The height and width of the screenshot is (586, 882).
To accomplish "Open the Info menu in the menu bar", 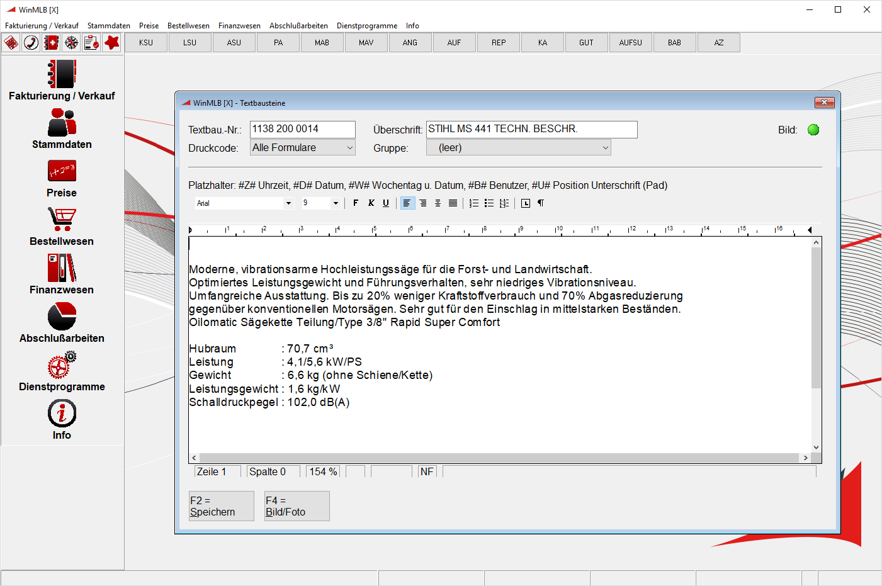I will pyautogui.click(x=412, y=26).
